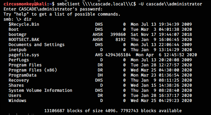Select the ProgramData folder name

pos(23,75)
